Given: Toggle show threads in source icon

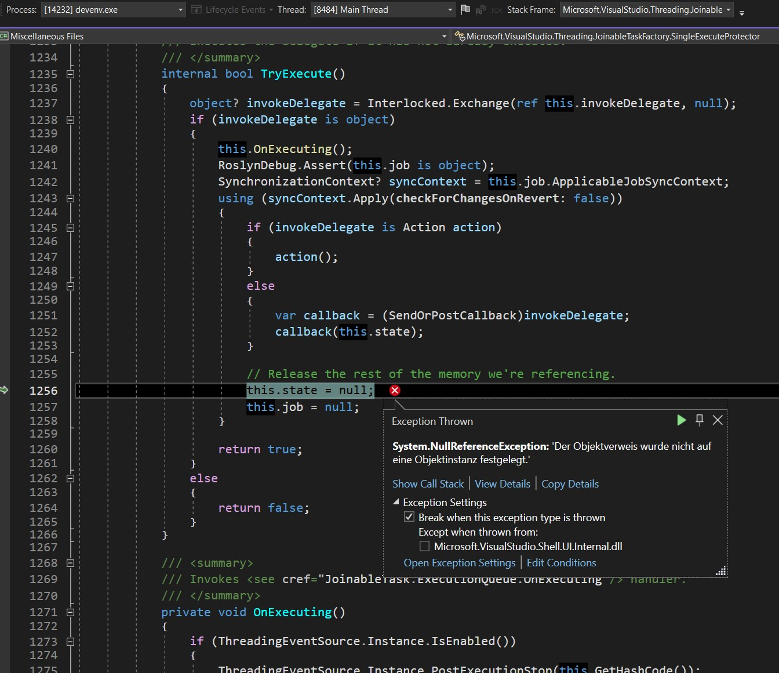Looking at the screenshot, I should point(494,9).
